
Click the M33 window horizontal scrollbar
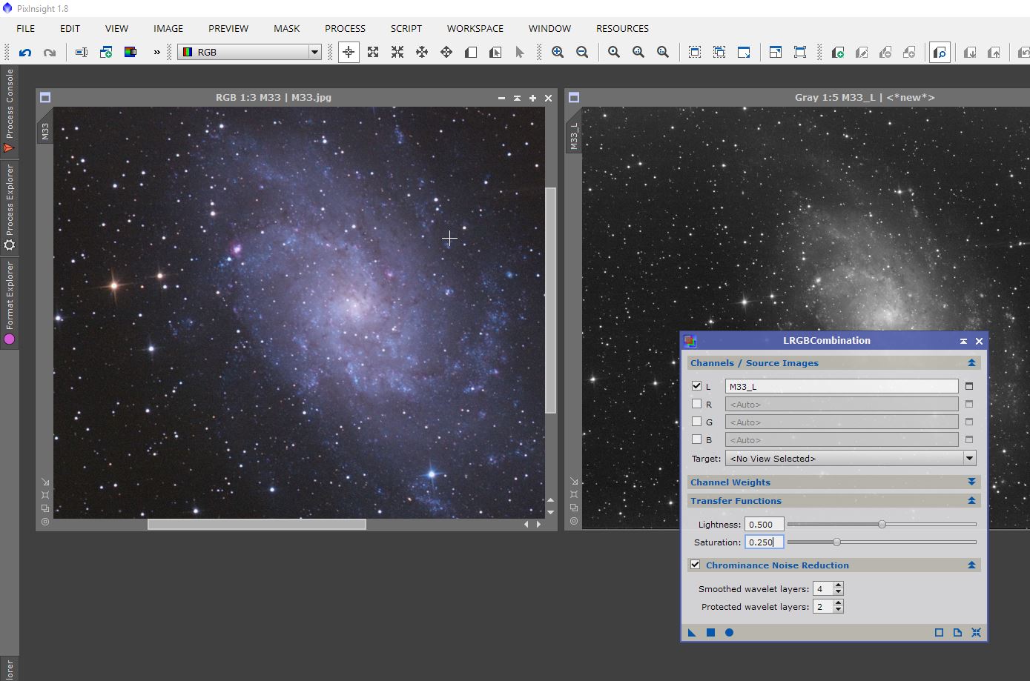[257, 524]
